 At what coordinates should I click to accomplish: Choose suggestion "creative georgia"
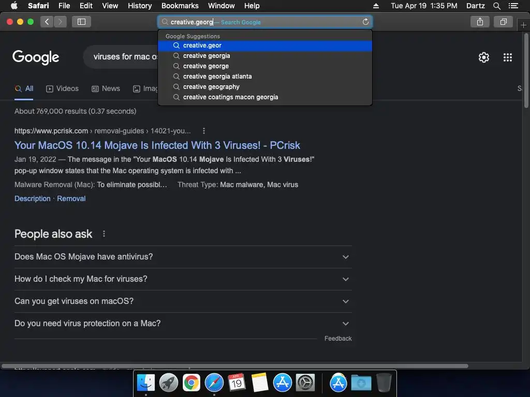pos(265,56)
